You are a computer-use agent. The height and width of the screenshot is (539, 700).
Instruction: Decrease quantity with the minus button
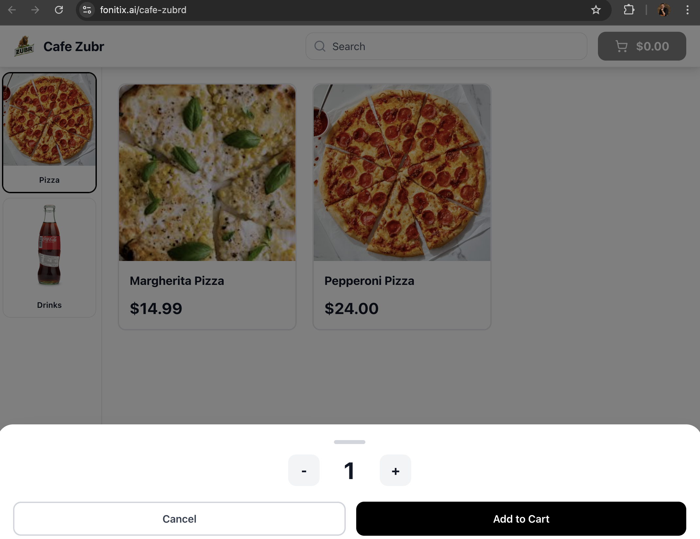[304, 471]
